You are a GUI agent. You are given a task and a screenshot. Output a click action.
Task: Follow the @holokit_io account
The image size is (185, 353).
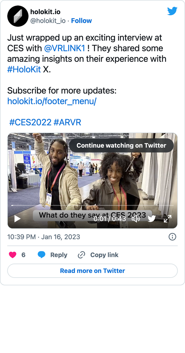click(x=81, y=21)
